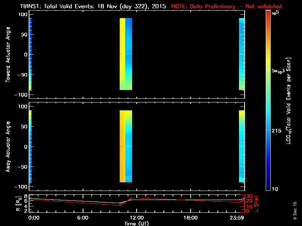The height and width of the screenshot is (226, 302).
Task: Click the 6:00 time axis tick label
Action: (x=83, y=218)
